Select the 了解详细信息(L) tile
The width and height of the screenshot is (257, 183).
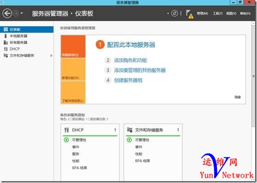coord(73,92)
